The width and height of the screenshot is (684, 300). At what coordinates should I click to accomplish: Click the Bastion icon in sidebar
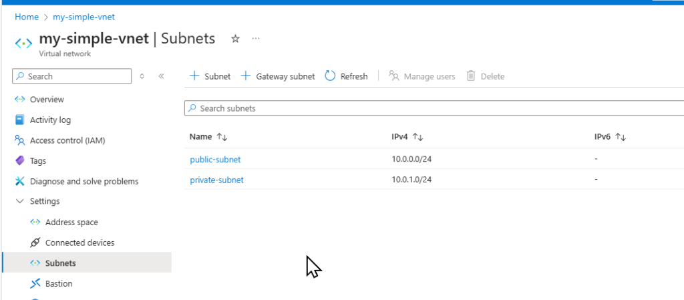click(x=35, y=284)
